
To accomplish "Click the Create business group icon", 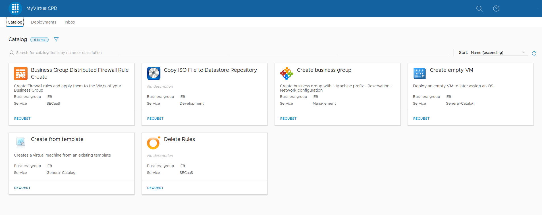I will pos(286,73).
